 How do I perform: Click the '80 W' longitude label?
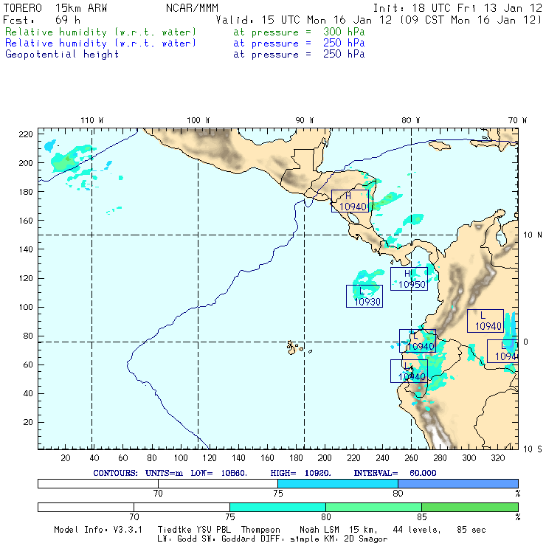coord(410,120)
